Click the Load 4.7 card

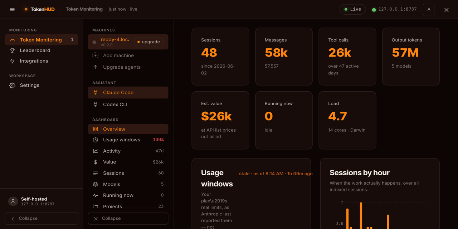[347, 120]
